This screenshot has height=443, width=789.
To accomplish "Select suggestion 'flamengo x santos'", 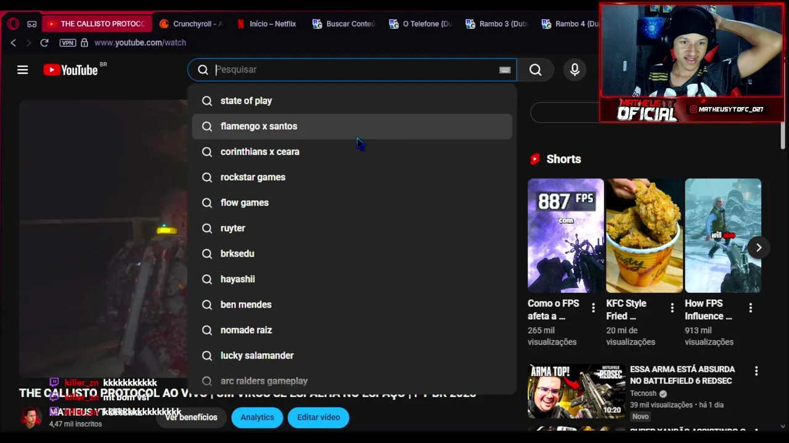I will tap(352, 126).
